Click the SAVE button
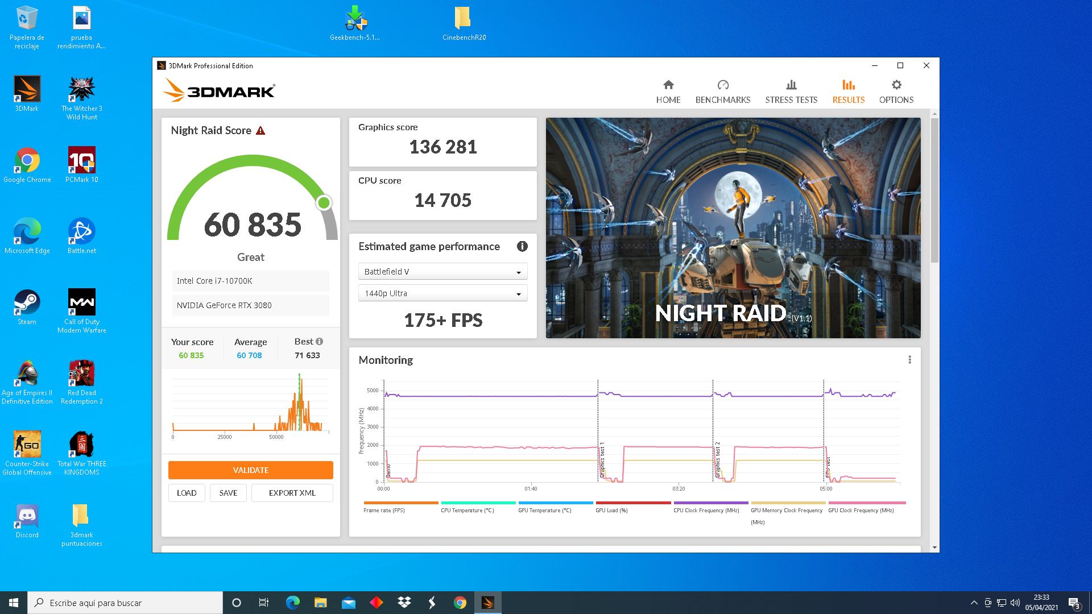 point(228,493)
